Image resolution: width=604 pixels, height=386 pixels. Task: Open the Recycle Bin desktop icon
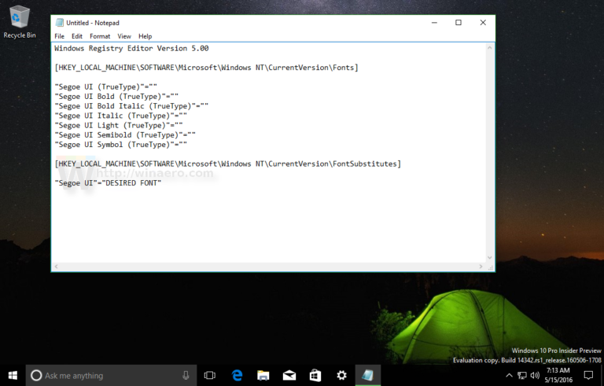click(x=19, y=22)
